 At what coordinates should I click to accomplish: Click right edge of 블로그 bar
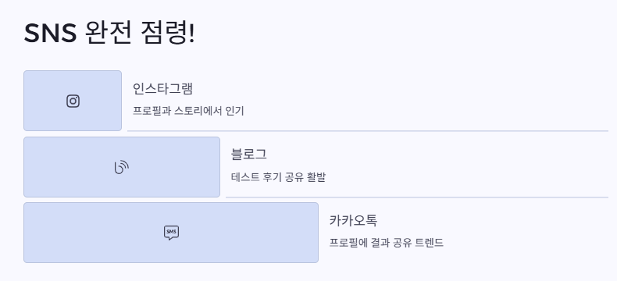pyautogui.click(x=219, y=167)
